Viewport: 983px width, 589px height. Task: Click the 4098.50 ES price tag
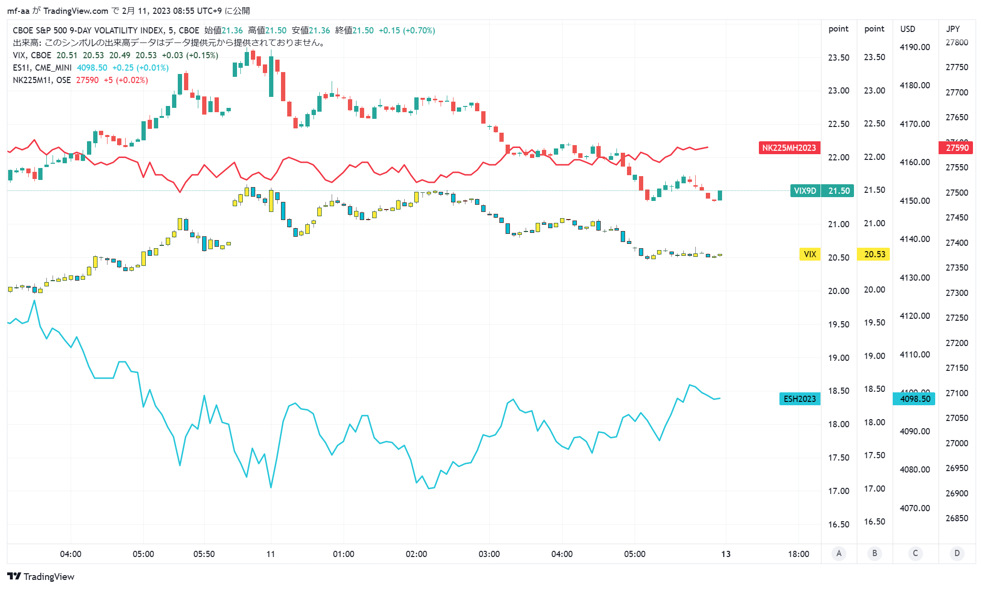[915, 399]
